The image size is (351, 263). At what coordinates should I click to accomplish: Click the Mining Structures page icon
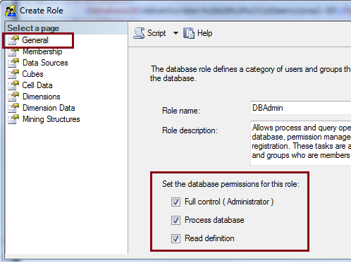coord(13,119)
